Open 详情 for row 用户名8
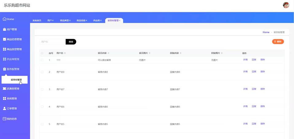The height and width of the screenshot is (139, 294). point(245,71)
